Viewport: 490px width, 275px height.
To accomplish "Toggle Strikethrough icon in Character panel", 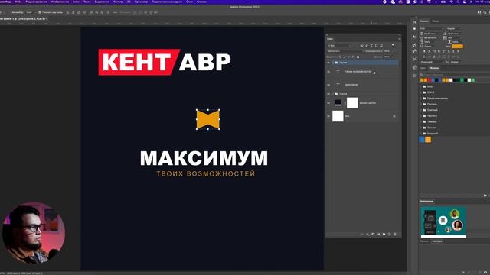I will click(x=458, y=51).
